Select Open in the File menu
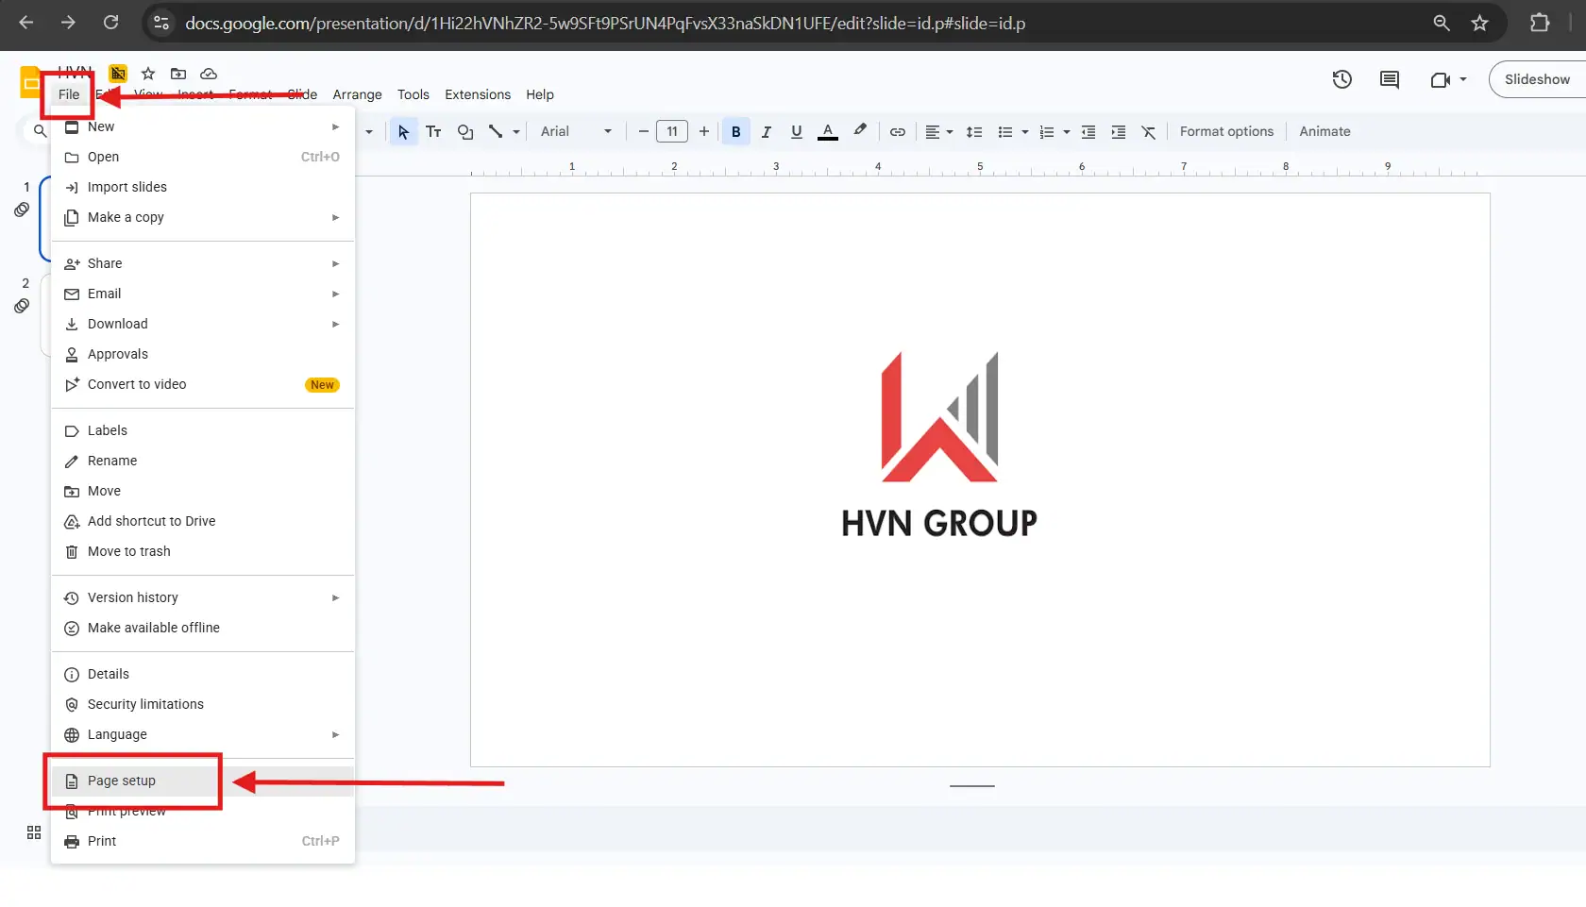1586x907 pixels. tap(203, 157)
